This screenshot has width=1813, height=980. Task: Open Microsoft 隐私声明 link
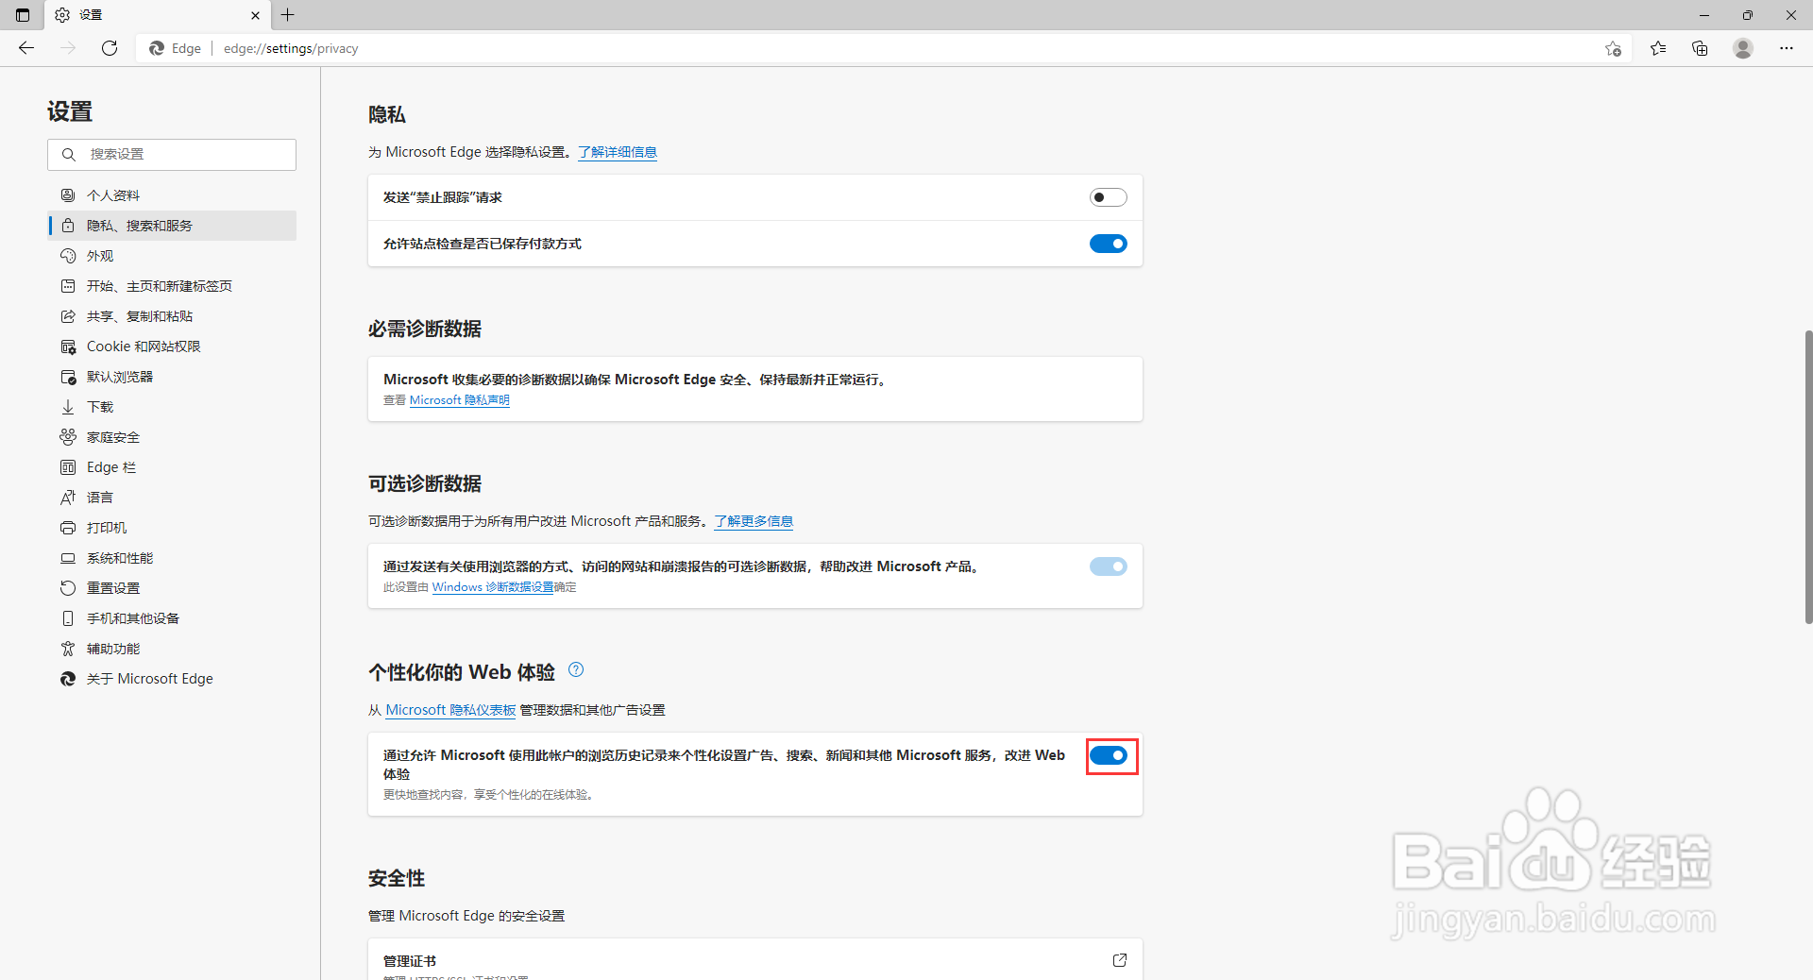point(459,400)
